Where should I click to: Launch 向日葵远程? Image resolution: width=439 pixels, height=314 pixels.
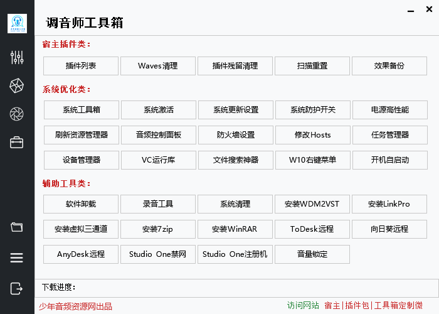[389, 229]
